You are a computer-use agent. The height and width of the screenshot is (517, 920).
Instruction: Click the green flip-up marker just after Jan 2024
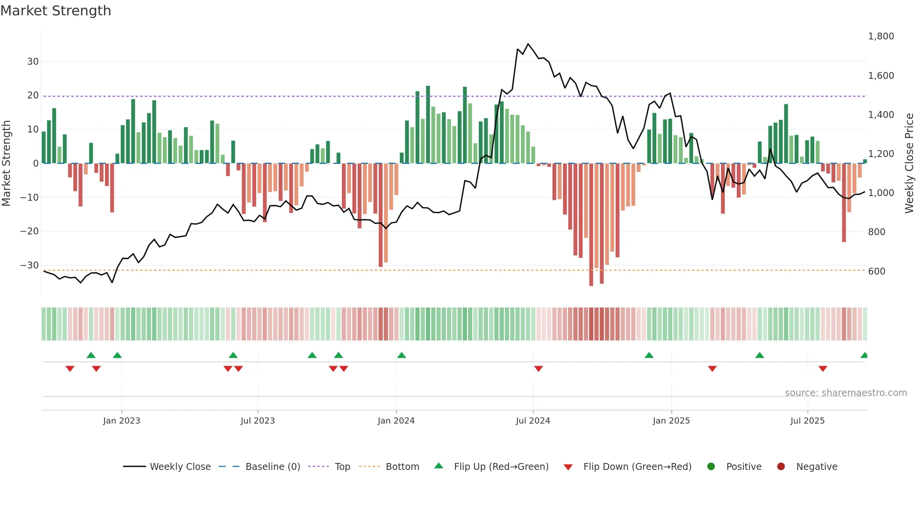(x=401, y=355)
